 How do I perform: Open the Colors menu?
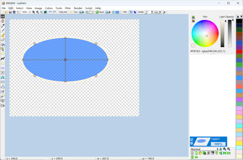[49, 8]
